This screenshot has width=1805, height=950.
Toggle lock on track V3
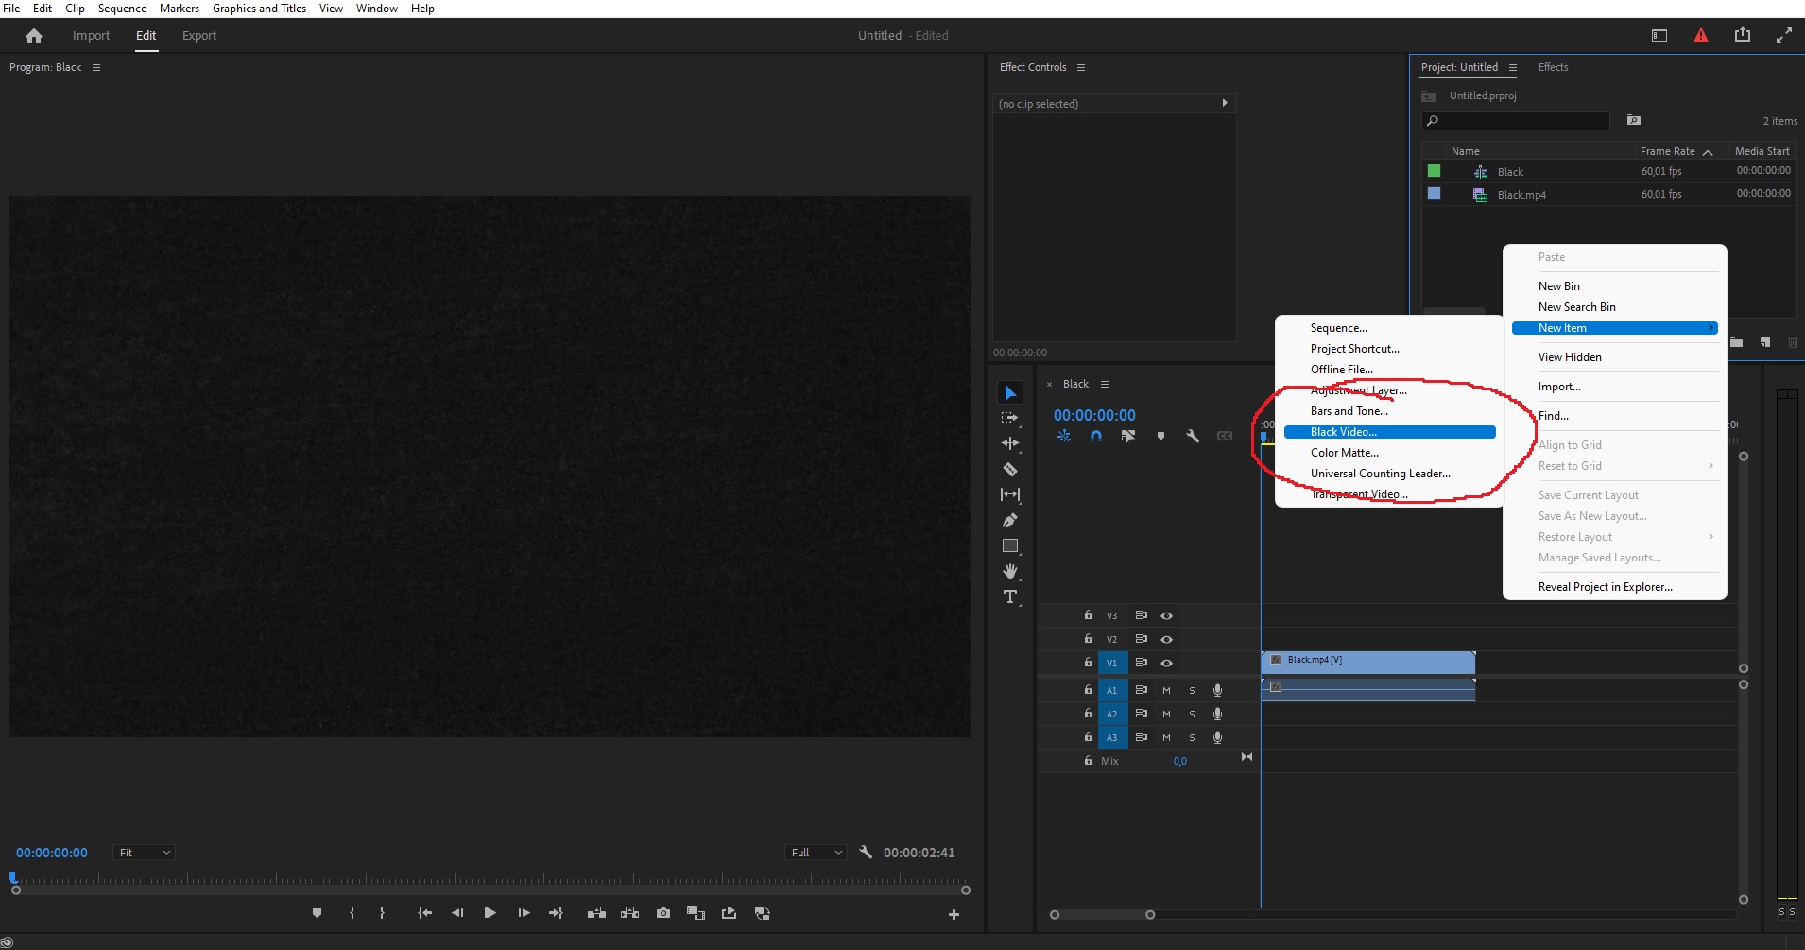[1089, 615]
